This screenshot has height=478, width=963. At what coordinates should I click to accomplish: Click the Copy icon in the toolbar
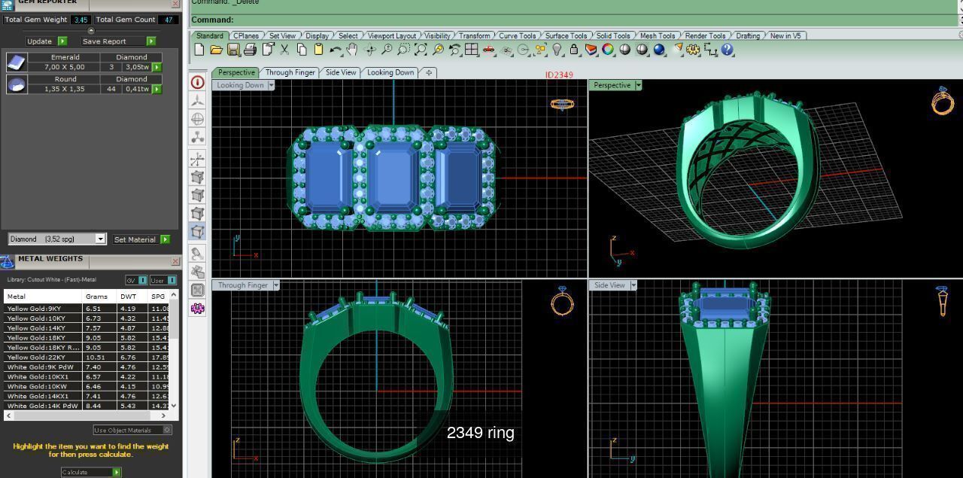pos(302,50)
